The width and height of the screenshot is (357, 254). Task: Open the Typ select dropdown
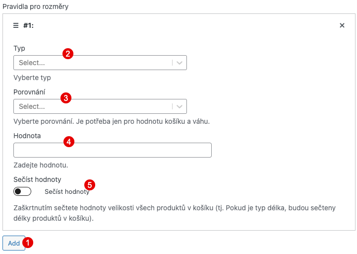pyautogui.click(x=100, y=63)
